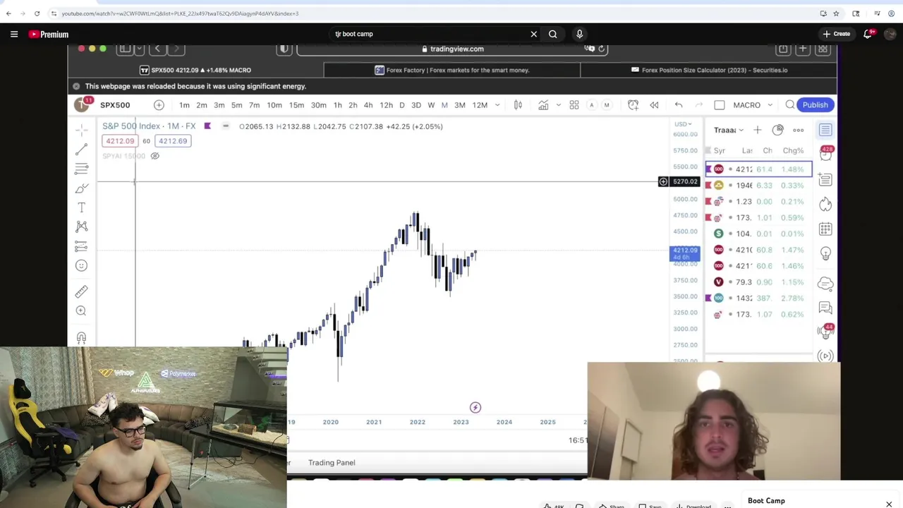Select the 4h timeframe
Screen dimensions: 903x508
368,105
